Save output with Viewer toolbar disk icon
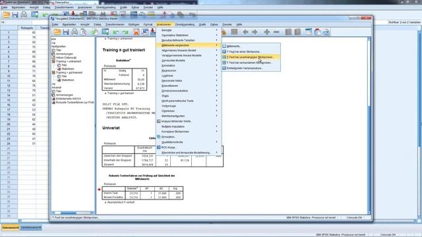The image size is (422, 237). coord(66,32)
